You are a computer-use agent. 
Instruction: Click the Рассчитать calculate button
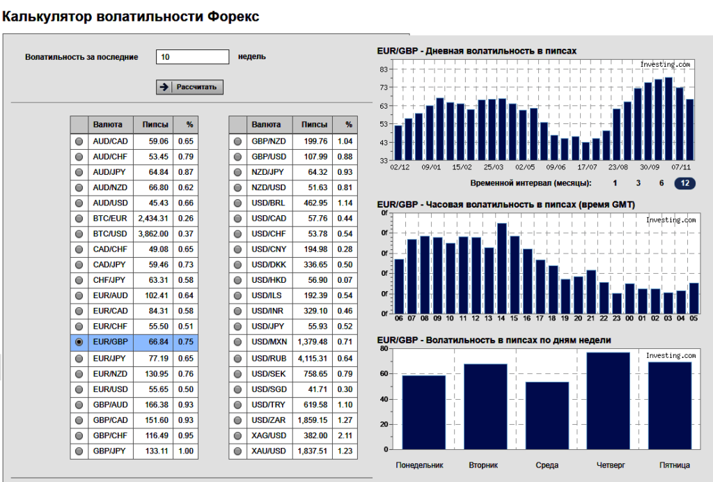coord(189,87)
